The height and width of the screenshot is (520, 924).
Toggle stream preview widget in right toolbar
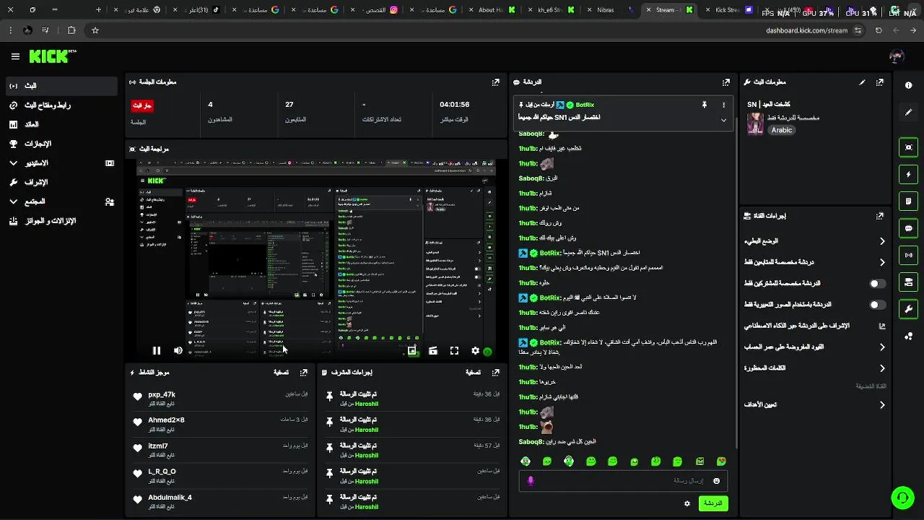pos(908,147)
